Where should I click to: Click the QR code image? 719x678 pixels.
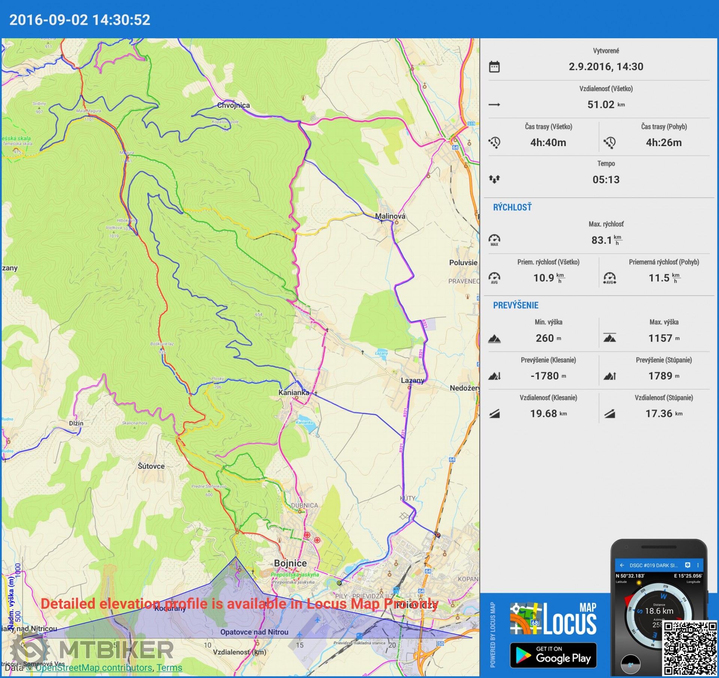coord(690,648)
